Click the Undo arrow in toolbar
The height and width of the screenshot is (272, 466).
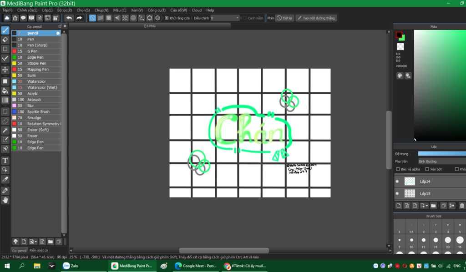click(69, 18)
